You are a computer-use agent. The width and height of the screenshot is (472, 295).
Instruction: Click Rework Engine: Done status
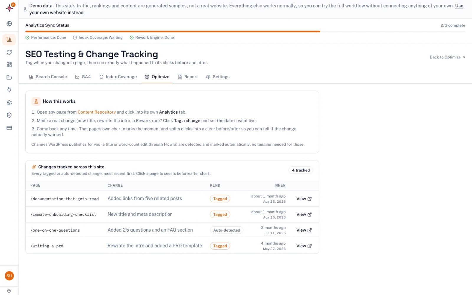152,37
